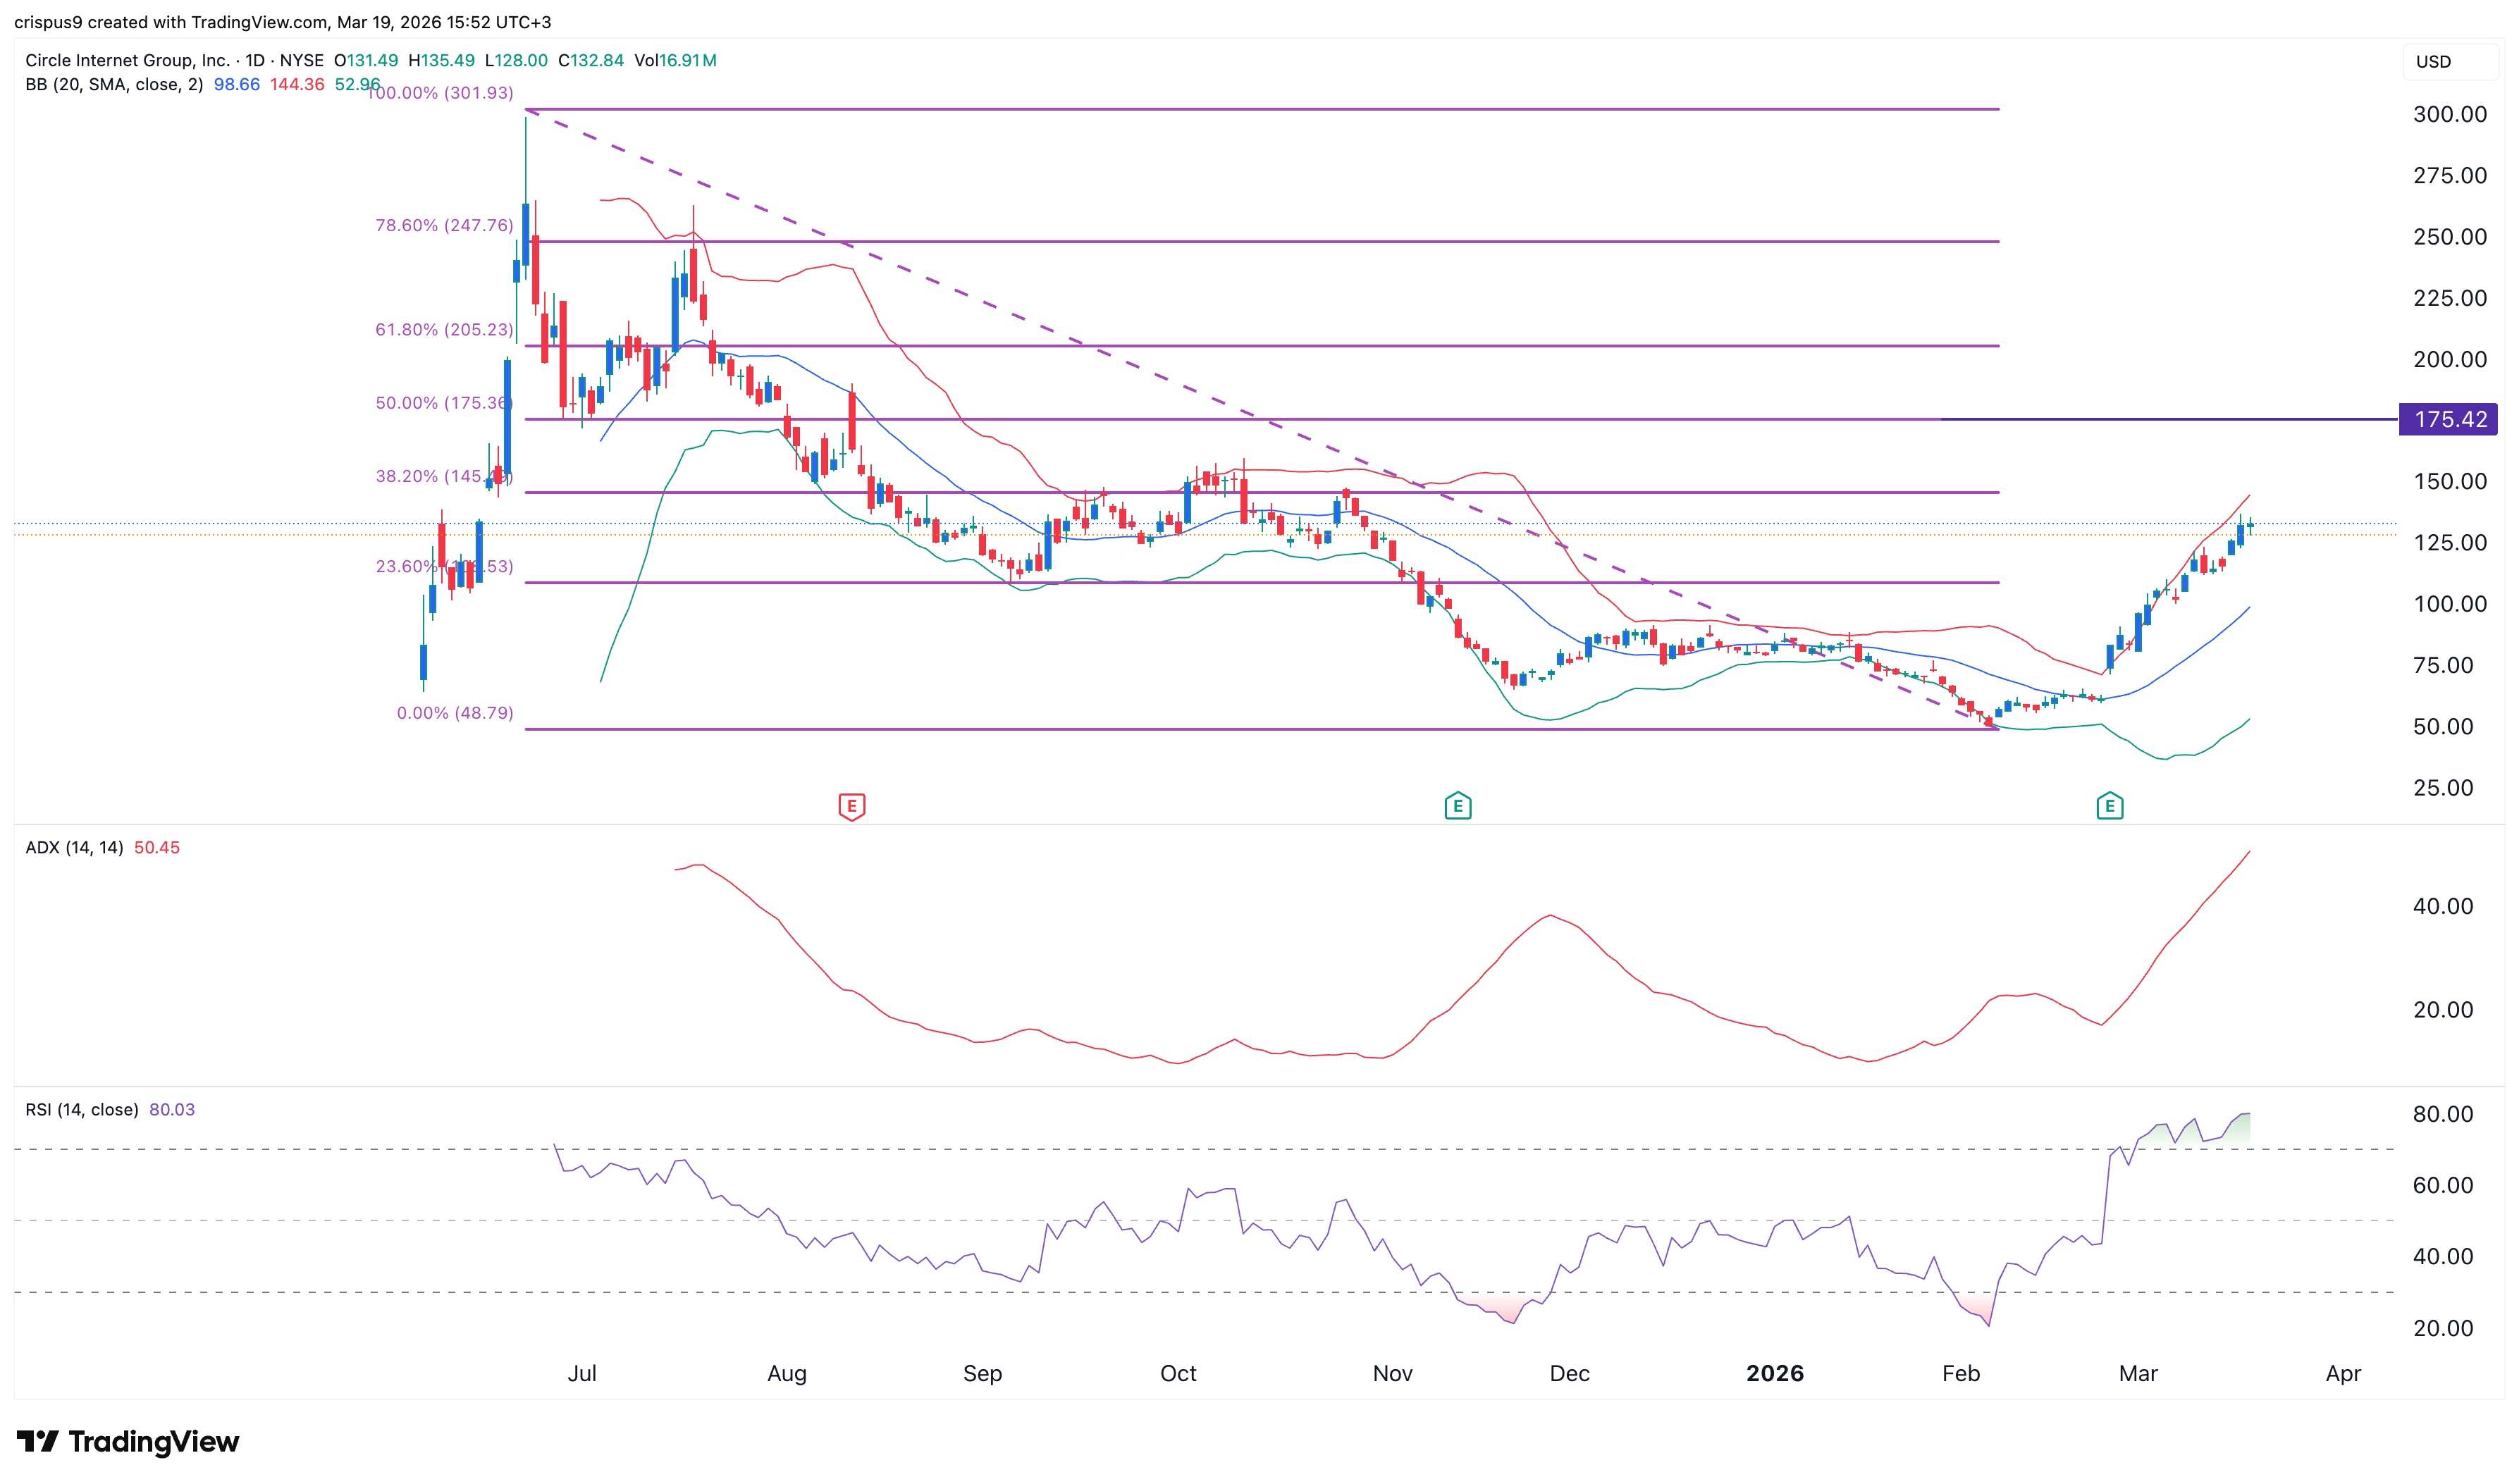Click the blue BB basis value 98.66
This screenshot has height=1484, width=2519.
[x=236, y=85]
